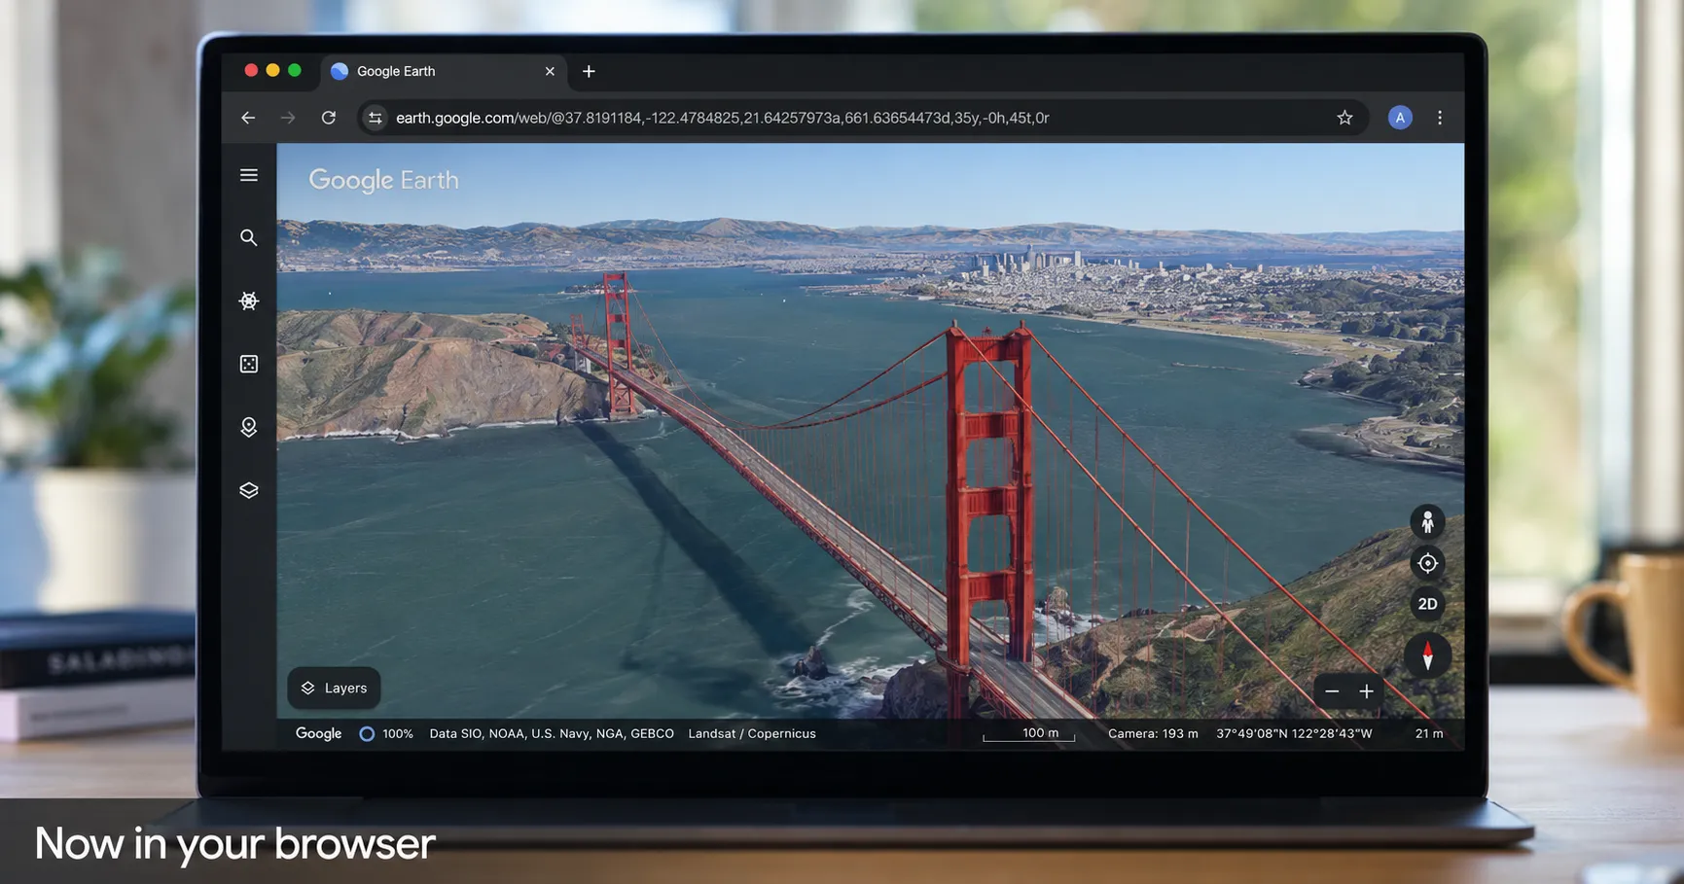Viewport: 1684px width, 884px height.
Task: Click the 'Camera: 193 m' readout
Action: (x=1153, y=734)
